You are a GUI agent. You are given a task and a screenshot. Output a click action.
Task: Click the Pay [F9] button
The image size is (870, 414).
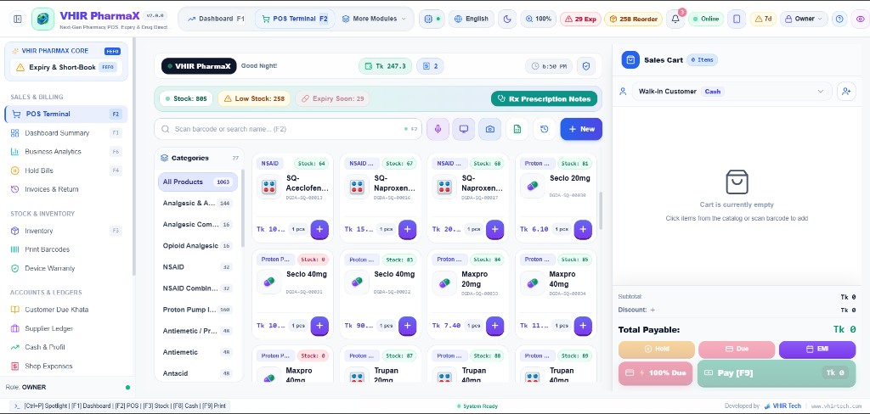777,373
